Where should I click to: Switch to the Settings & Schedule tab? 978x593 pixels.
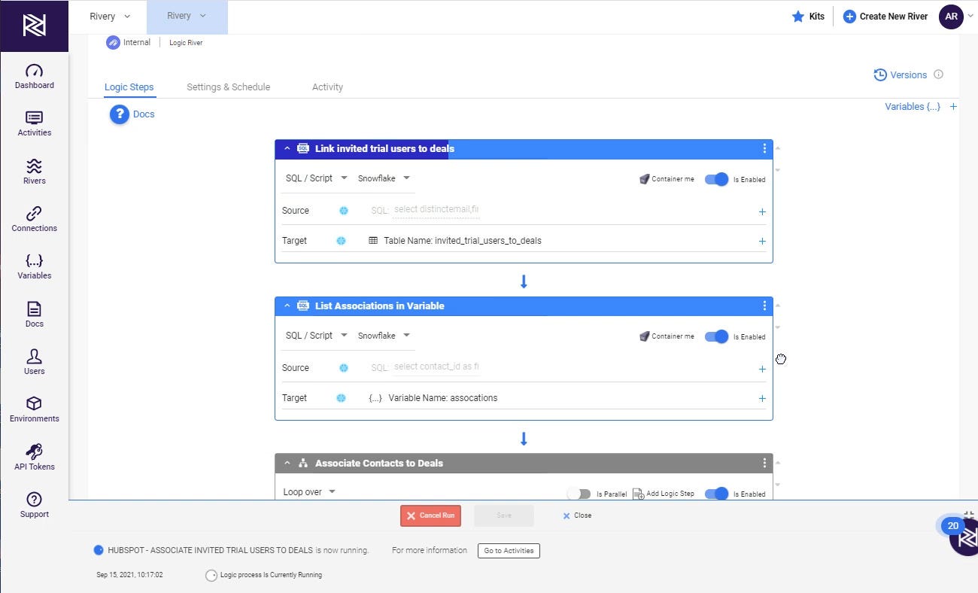point(228,87)
